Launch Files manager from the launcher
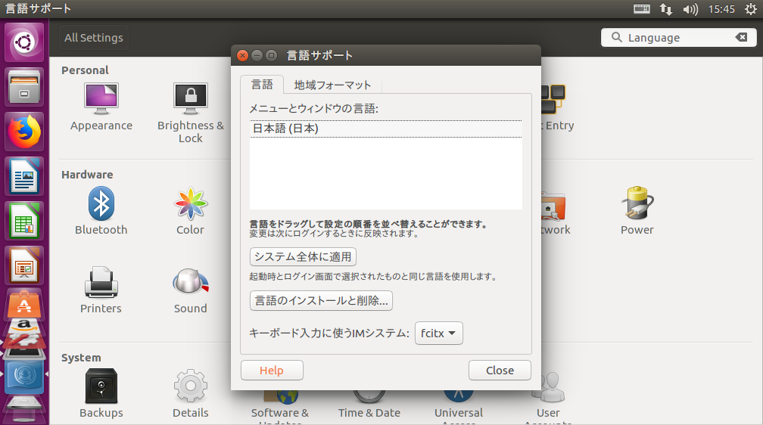Image resolution: width=763 pixels, height=425 pixels. point(24,87)
